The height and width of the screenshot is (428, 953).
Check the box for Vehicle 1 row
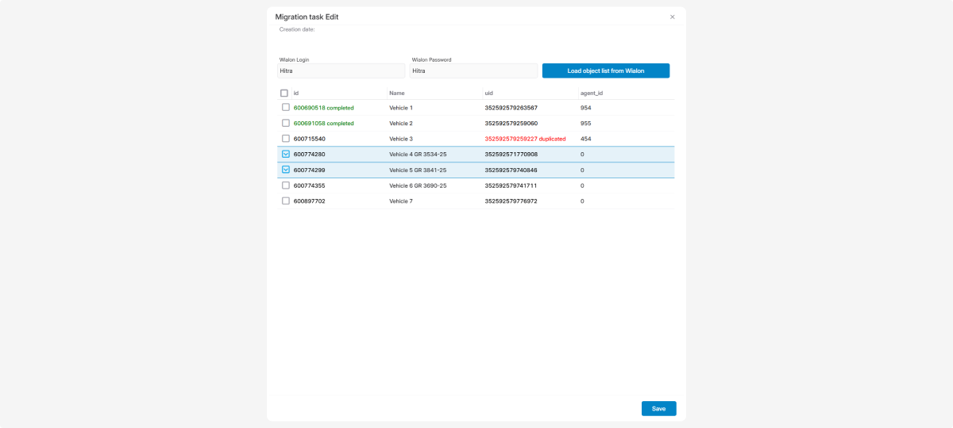click(x=286, y=108)
